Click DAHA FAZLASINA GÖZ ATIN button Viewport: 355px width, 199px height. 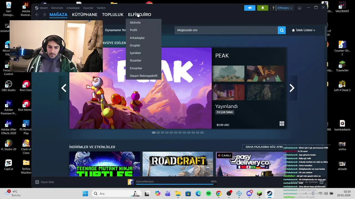(x=264, y=147)
